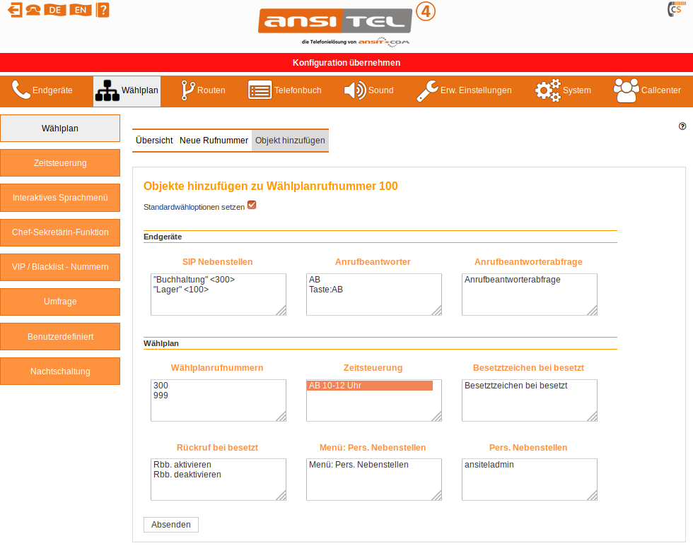Open Nachtschaltung in the sidebar
The image size is (693, 553).
tap(60, 371)
